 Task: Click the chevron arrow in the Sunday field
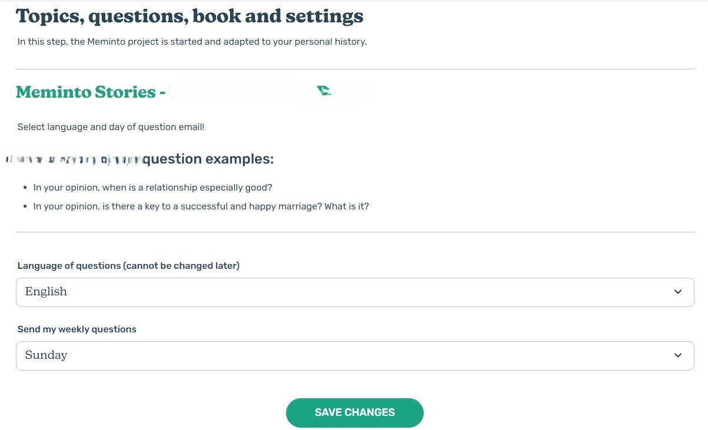tap(678, 356)
